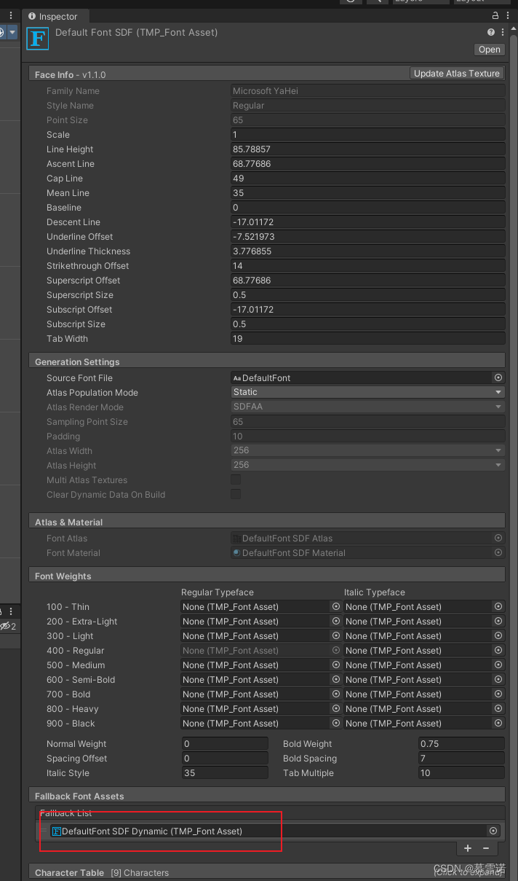The height and width of the screenshot is (881, 518).
Task: Click the Inspector lock icon
Action: tap(494, 15)
